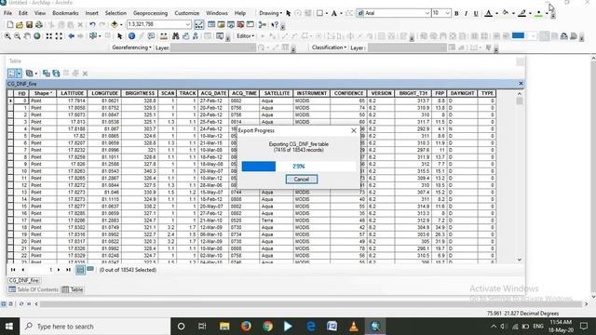Go to the last record navigation button

click(68, 270)
